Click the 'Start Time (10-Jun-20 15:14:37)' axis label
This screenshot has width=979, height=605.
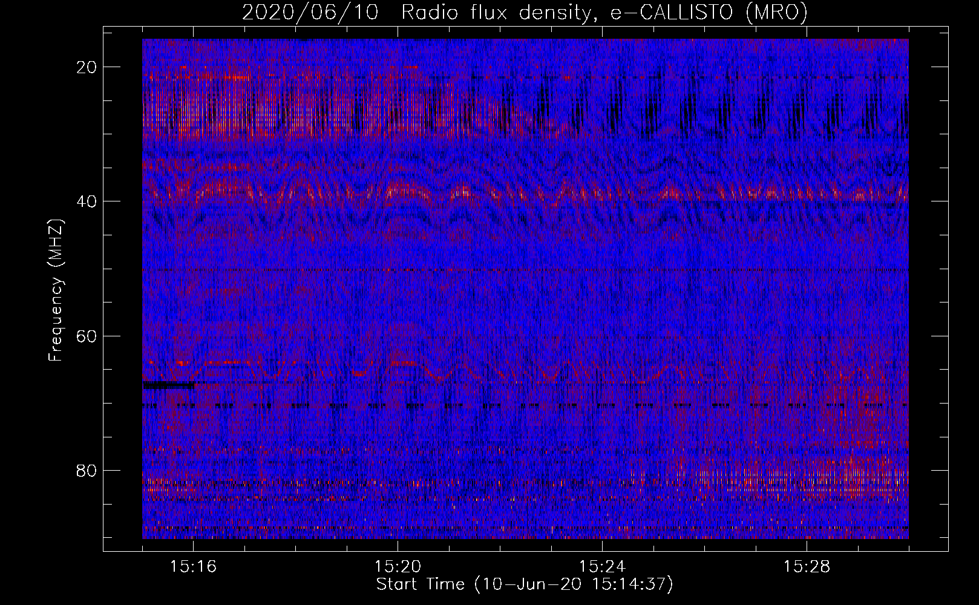pos(525,584)
